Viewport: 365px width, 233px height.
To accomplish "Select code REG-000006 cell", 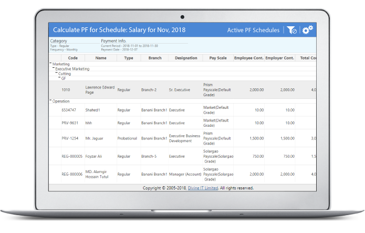I will click(73, 174).
